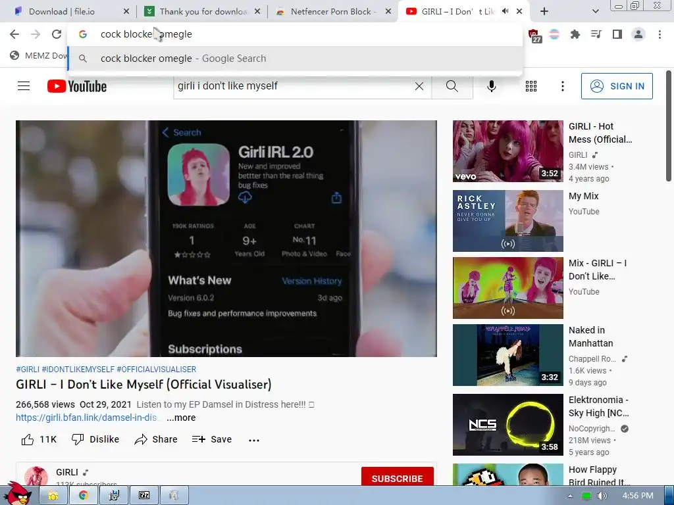Open the 7z app in the taskbar
This screenshot has height=505, width=674.
(144, 496)
